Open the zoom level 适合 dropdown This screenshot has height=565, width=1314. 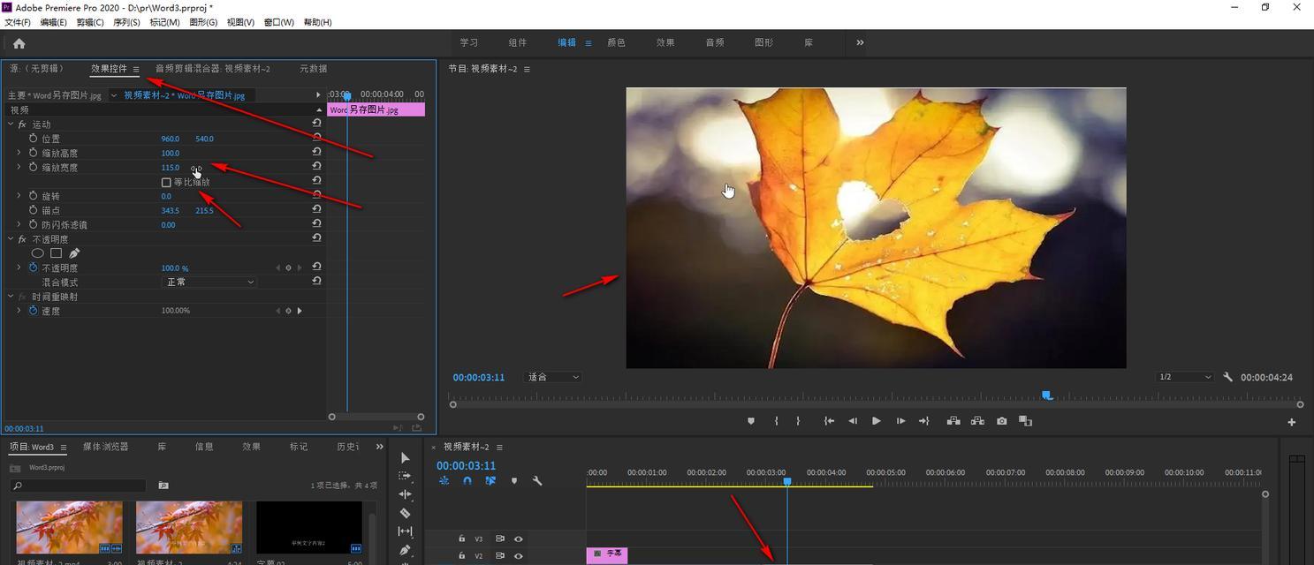pyautogui.click(x=553, y=377)
